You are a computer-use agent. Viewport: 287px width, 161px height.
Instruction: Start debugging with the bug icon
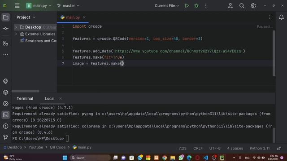(196, 6)
